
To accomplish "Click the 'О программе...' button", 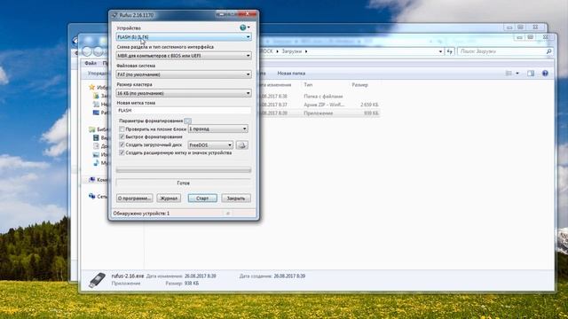I will click(134, 198).
